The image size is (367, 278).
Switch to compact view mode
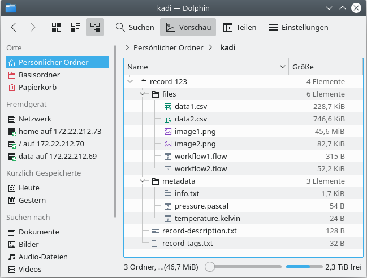(75, 27)
